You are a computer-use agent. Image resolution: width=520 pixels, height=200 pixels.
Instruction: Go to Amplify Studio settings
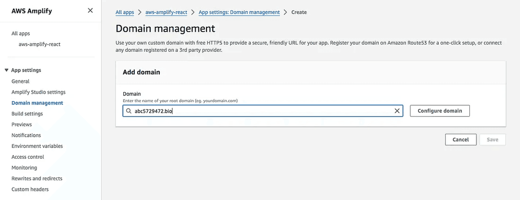[x=39, y=92]
